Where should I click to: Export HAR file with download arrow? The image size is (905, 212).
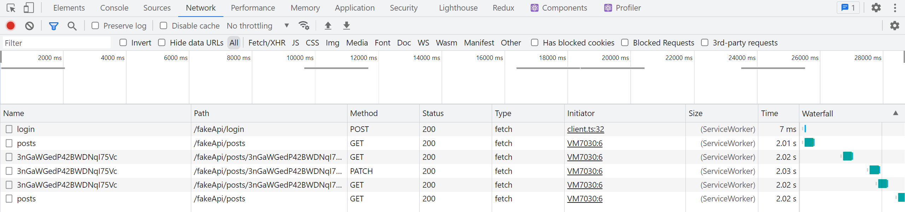click(346, 26)
